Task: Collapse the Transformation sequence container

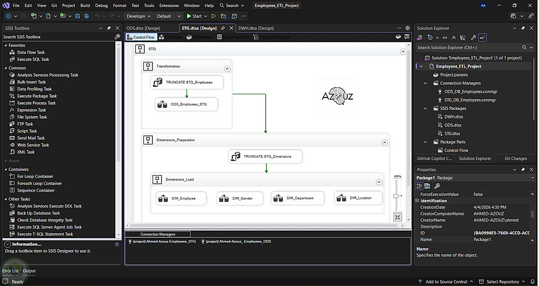Action: (227, 68)
